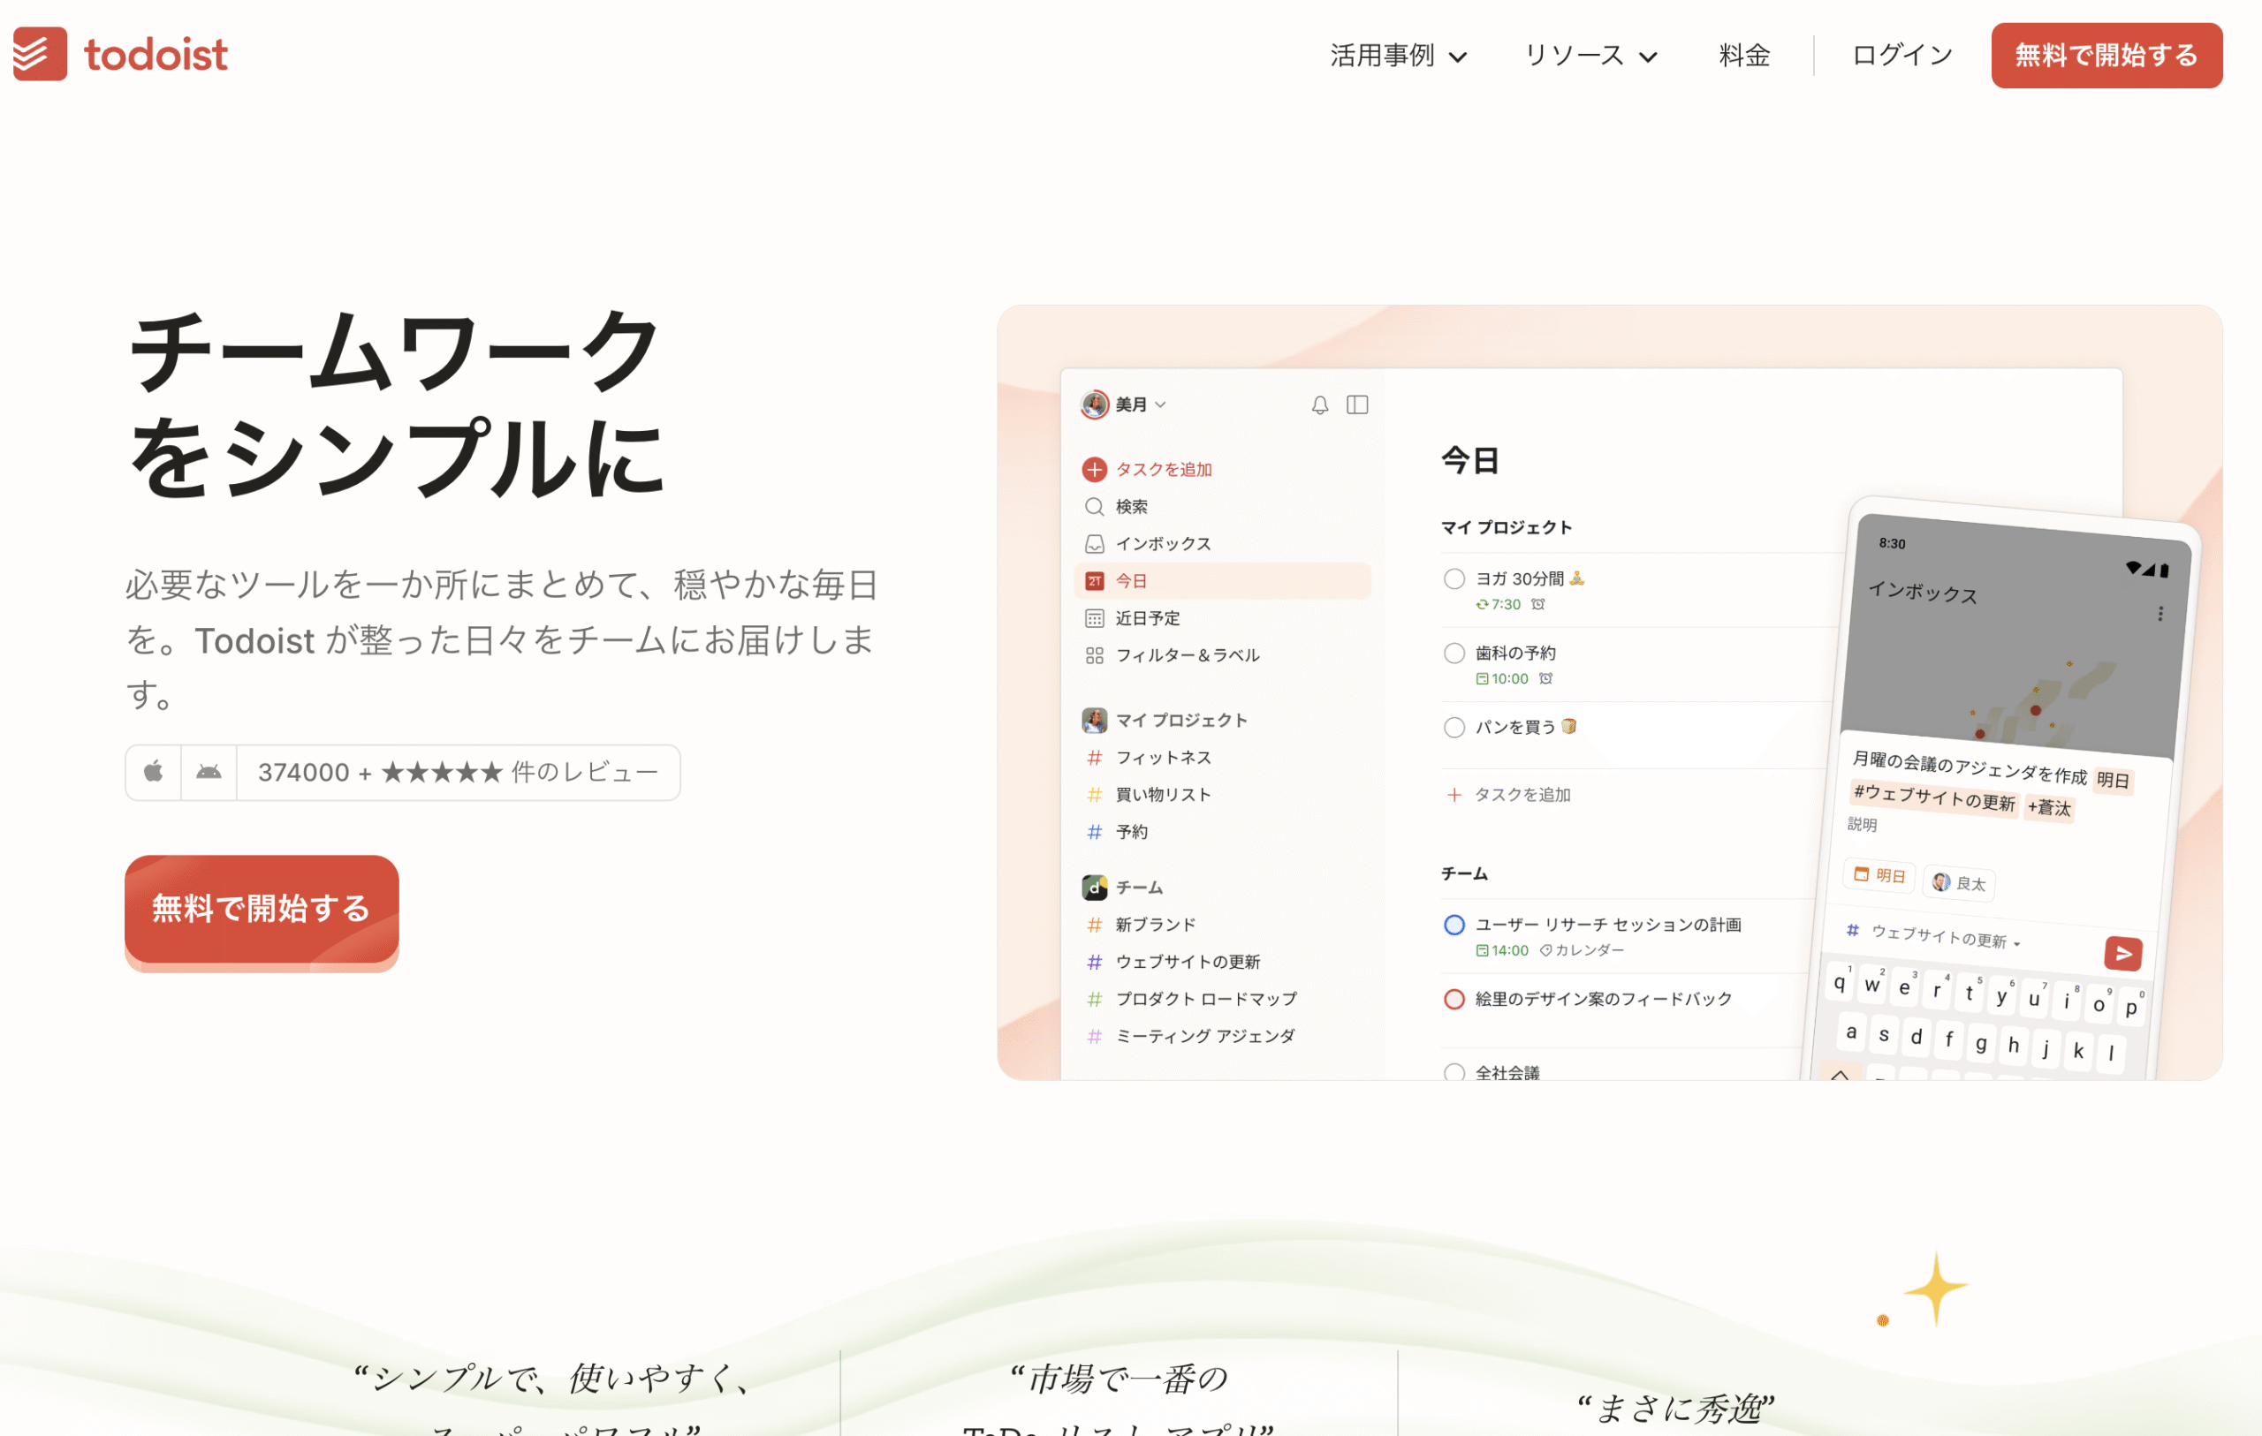Click the 今日 page heading

tap(1470, 460)
